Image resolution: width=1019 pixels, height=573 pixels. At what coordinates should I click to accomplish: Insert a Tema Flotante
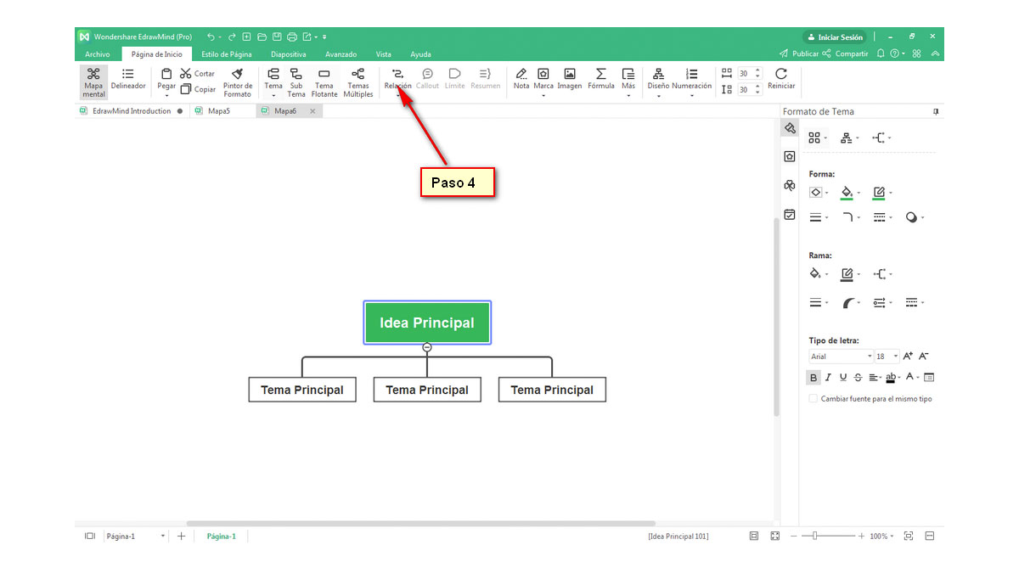[x=324, y=75]
